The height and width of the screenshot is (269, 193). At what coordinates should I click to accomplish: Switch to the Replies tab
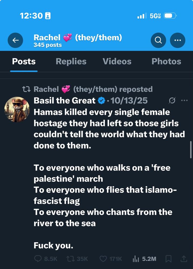pyautogui.click(x=71, y=61)
